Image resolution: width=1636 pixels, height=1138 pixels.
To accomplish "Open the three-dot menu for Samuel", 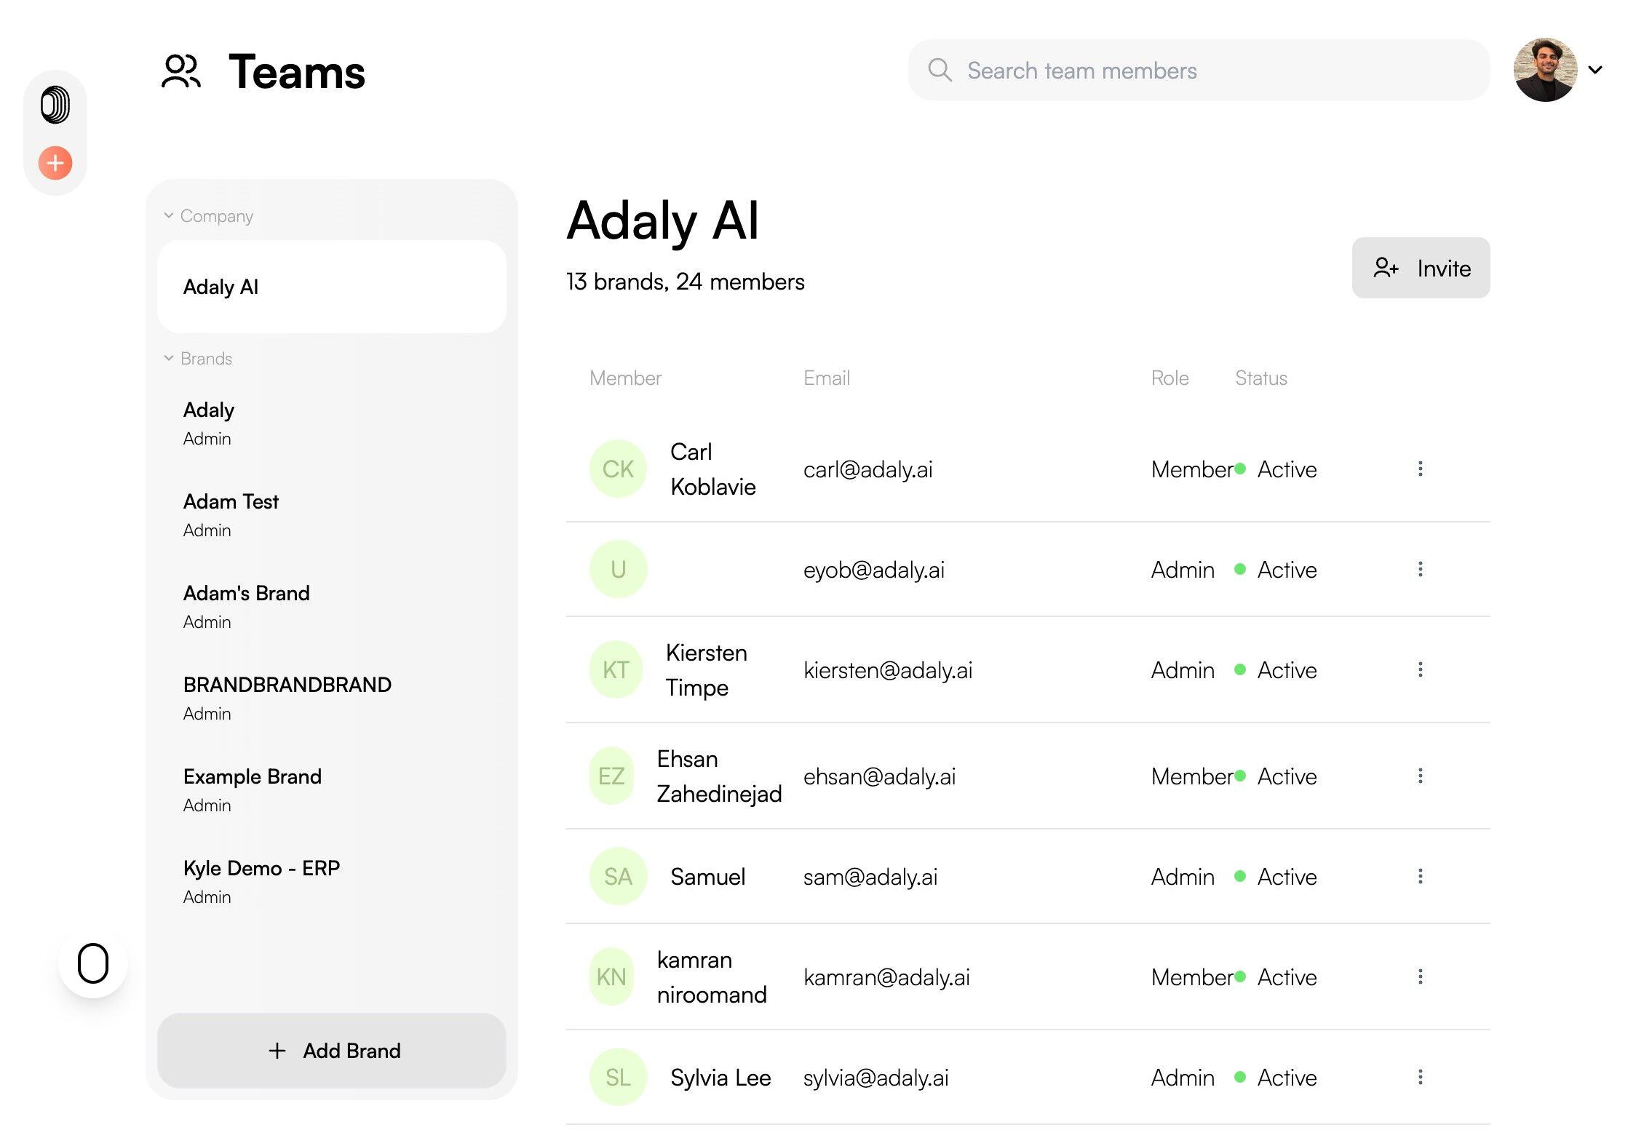I will 1420,877.
